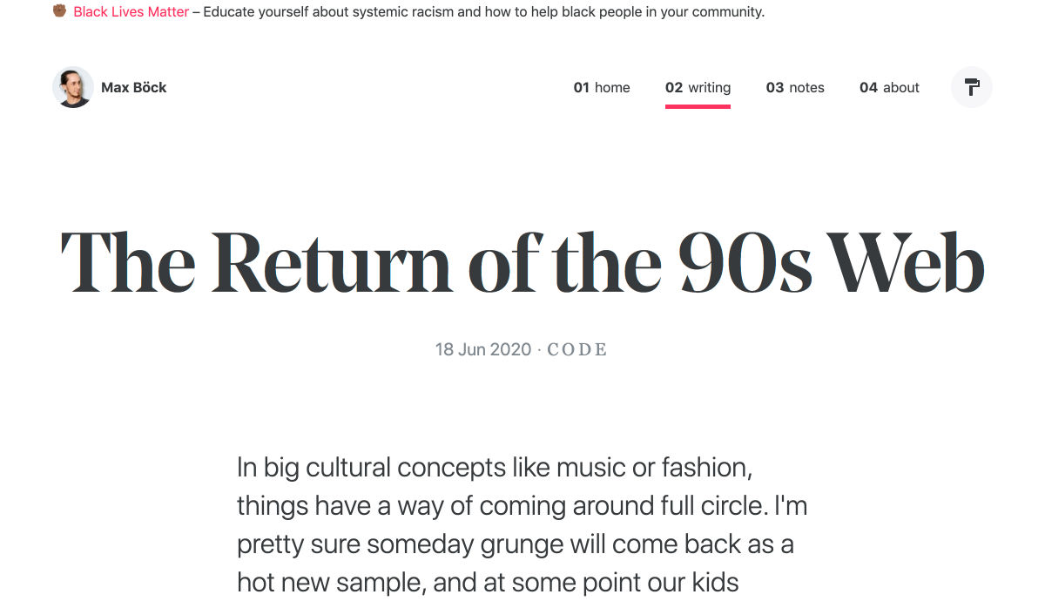Screen dimensions: 1045x608
Task: Select the writing nav item
Action: pos(698,87)
